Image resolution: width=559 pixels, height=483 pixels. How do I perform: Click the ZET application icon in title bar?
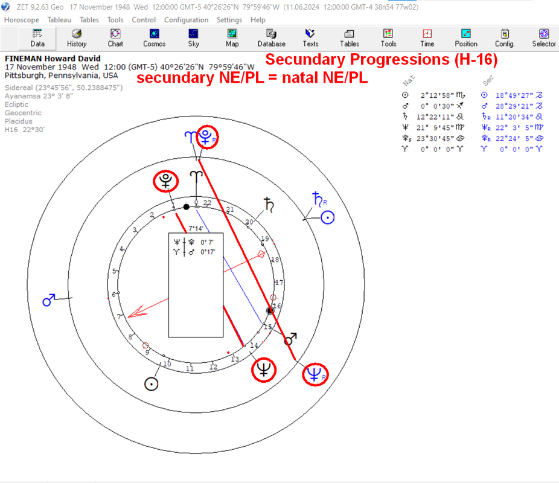click(x=5, y=7)
